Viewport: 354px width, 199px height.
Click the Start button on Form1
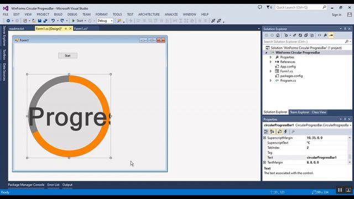click(x=67, y=55)
